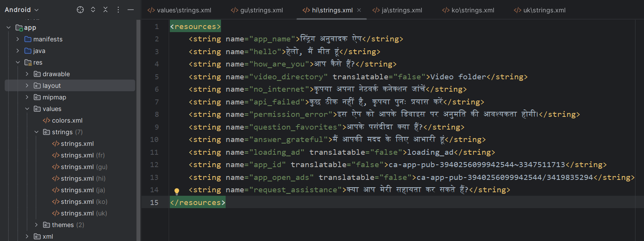Click the "Video folder" string text
644x241 pixels.
click(x=458, y=77)
